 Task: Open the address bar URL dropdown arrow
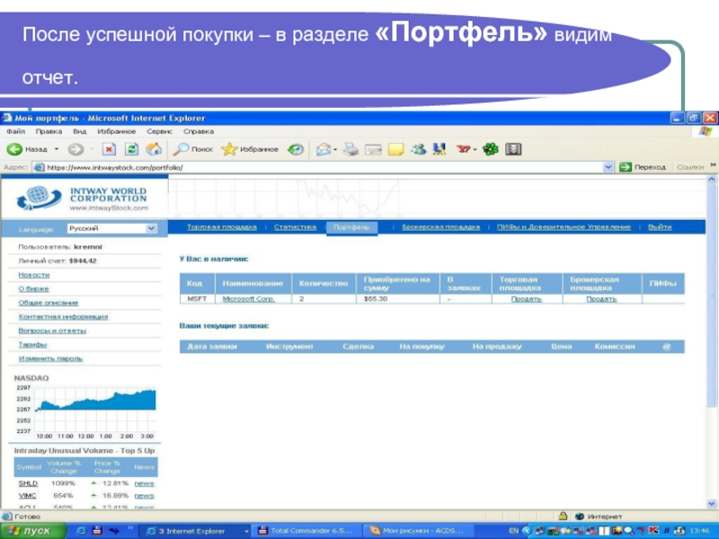(608, 167)
